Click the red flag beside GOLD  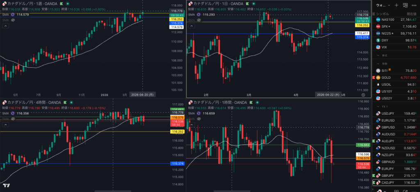pyautogui.click(x=373, y=78)
